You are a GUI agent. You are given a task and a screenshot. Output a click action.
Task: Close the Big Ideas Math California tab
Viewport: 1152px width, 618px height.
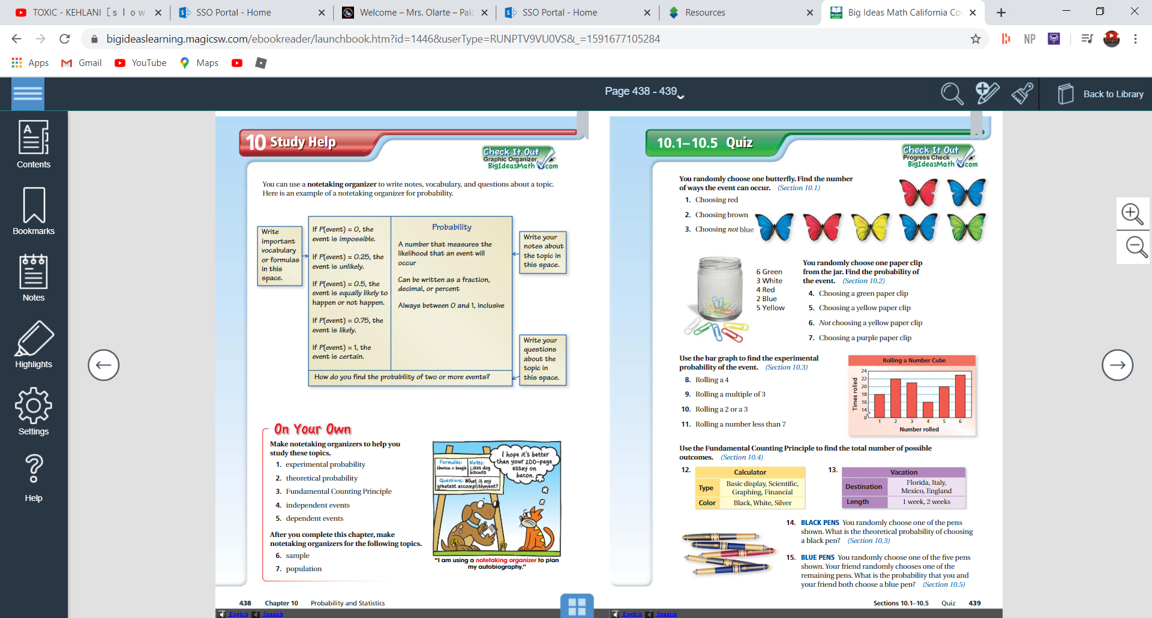973,13
